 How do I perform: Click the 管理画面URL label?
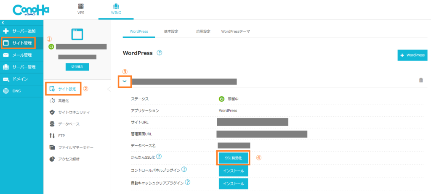pos(141,134)
